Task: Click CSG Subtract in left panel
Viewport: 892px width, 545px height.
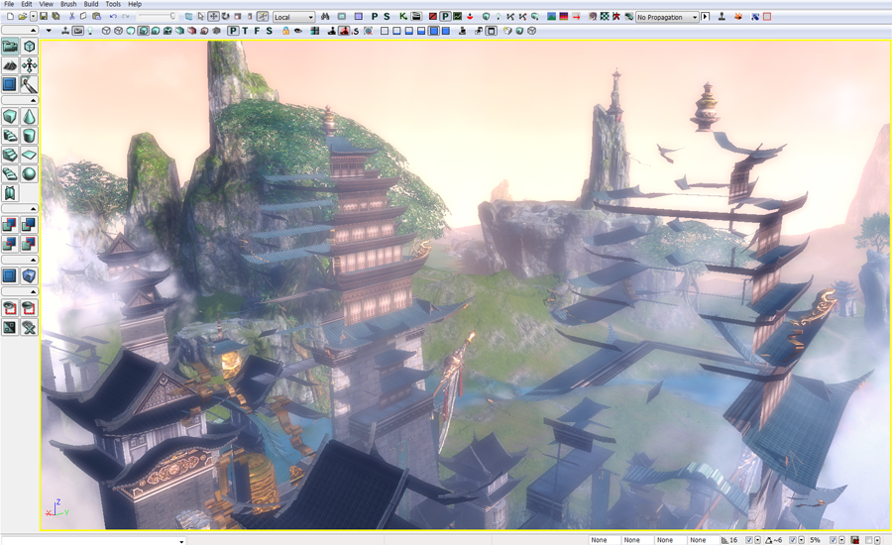Action: click(29, 225)
